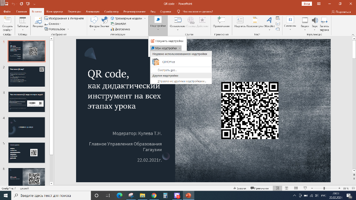
Task: Open the Файл tab
Action: pos(7,12)
